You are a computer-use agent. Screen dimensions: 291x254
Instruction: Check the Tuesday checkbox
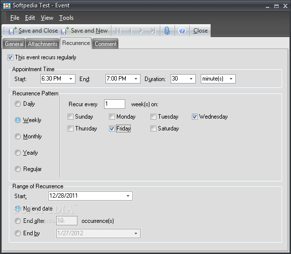(x=153, y=117)
